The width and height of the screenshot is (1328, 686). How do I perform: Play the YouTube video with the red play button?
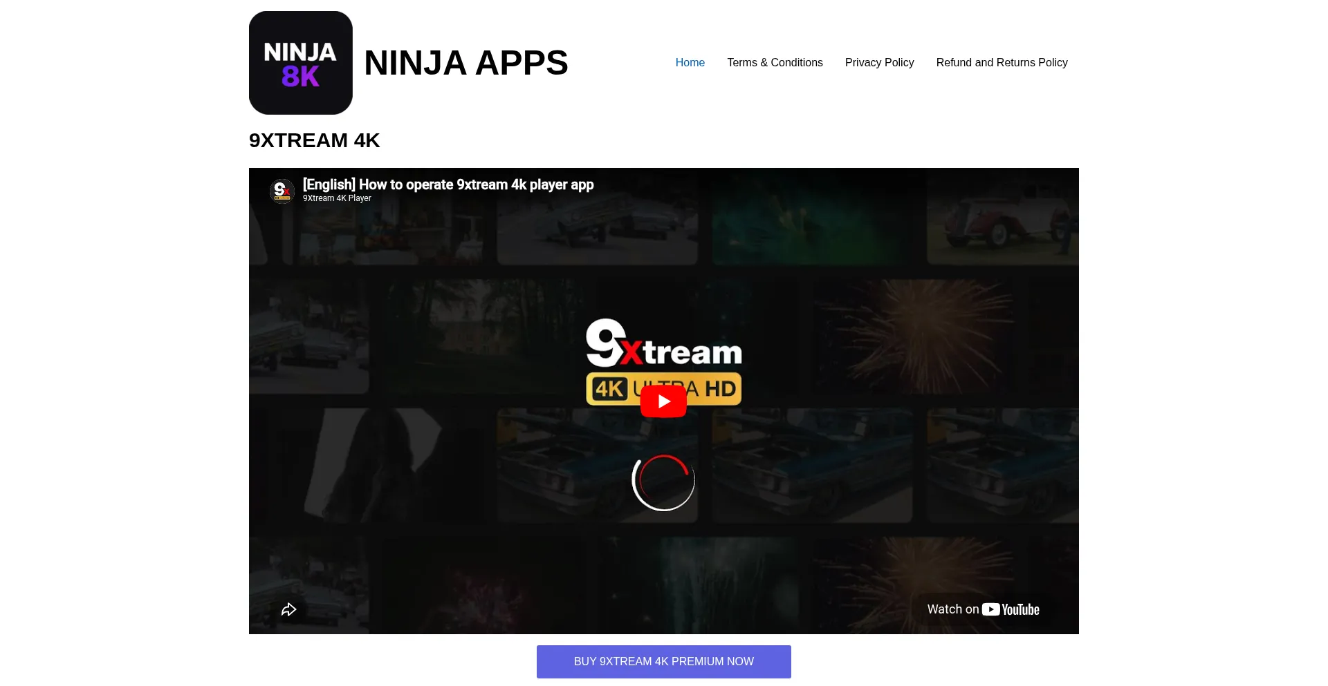point(663,401)
